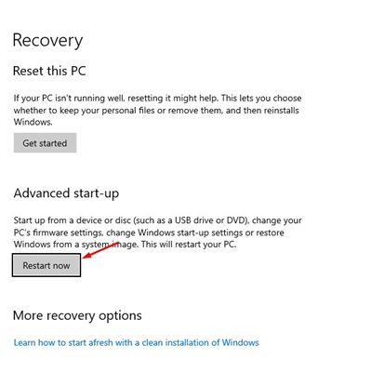371x372 pixels.
Task: Select the Recovery page title
Action: pyautogui.click(x=47, y=41)
